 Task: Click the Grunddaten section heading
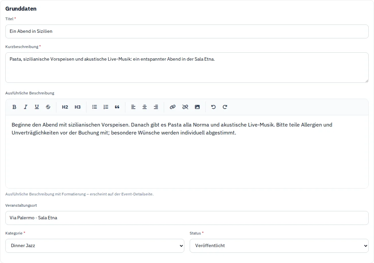21,9
